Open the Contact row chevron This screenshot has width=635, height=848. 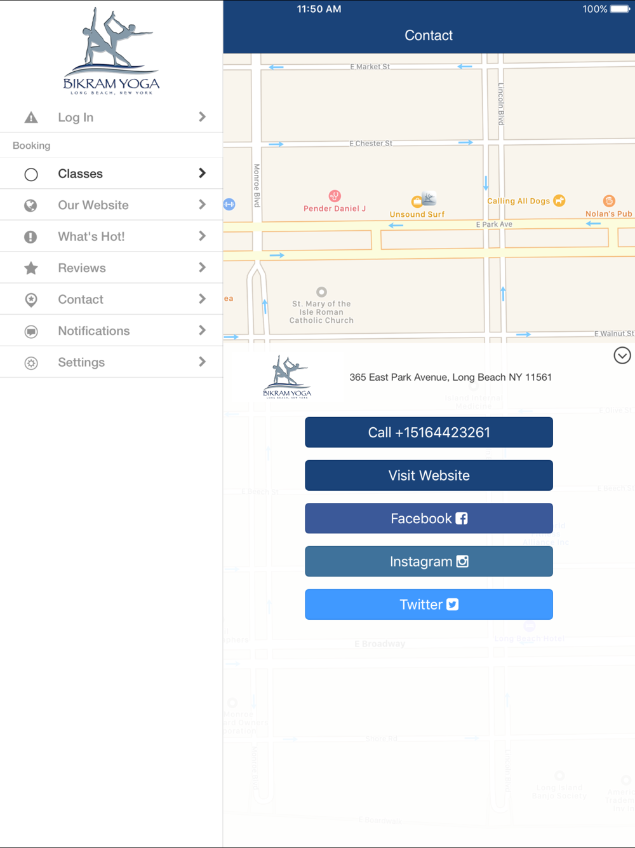point(202,299)
